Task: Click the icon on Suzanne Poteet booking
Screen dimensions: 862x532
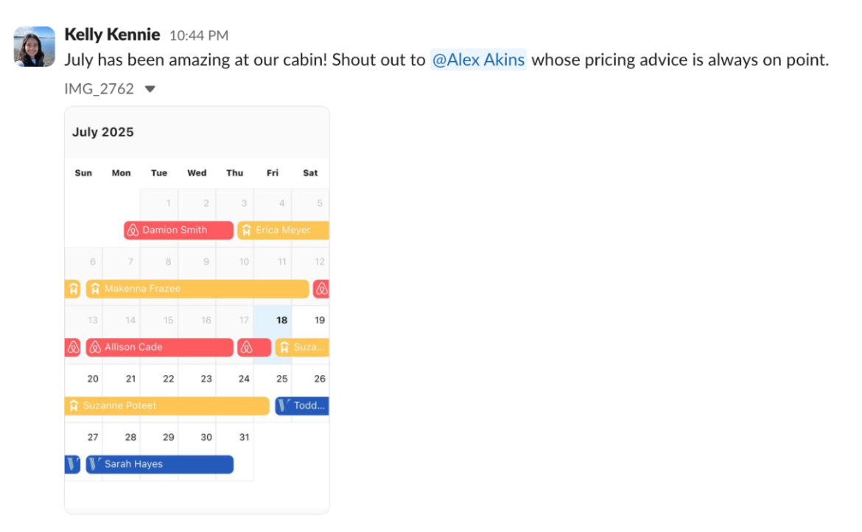Action: click(74, 405)
